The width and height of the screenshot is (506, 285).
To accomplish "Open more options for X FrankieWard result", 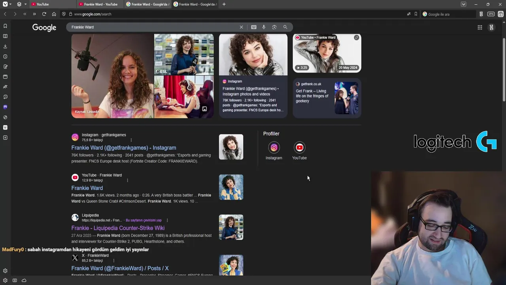I will click(x=114, y=261).
